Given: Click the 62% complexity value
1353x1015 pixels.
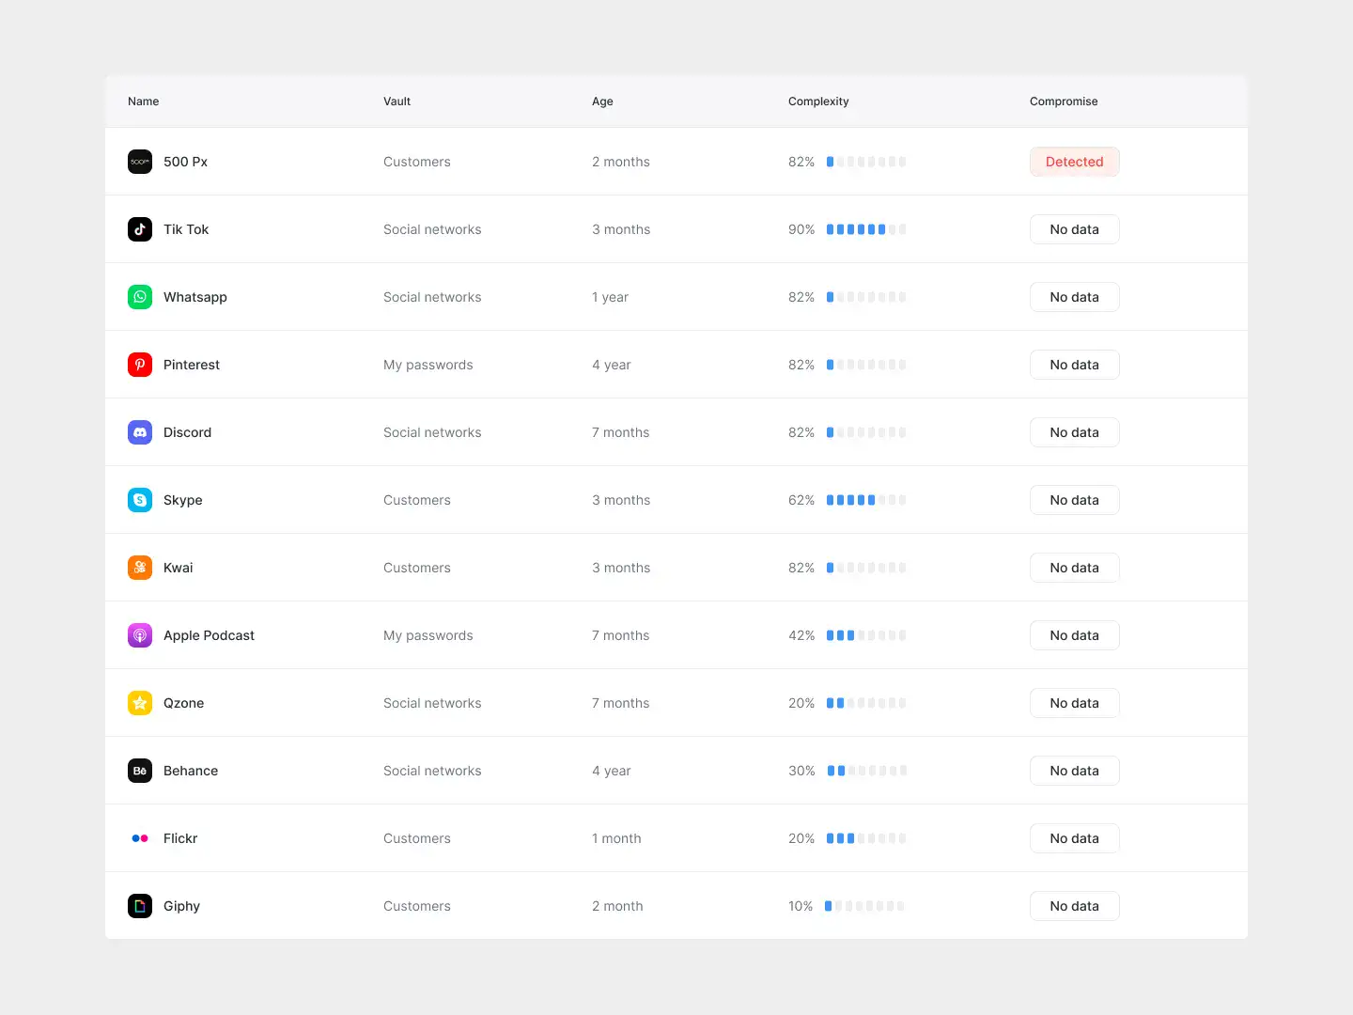Looking at the screenshot, I should point(801,500).
